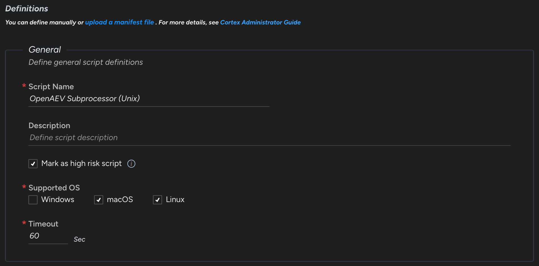
Task: Click the Timeout field label
Action: [43, 224]
